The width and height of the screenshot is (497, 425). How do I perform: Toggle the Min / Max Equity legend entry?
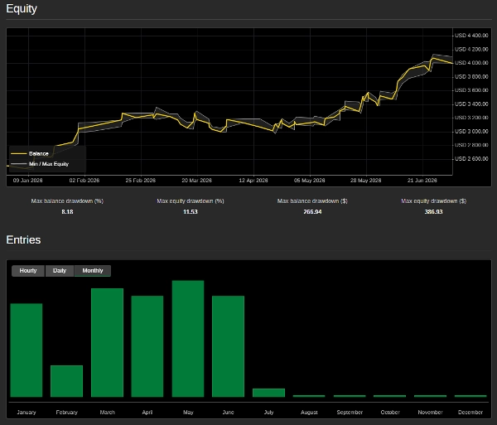[x=40, y=164]
